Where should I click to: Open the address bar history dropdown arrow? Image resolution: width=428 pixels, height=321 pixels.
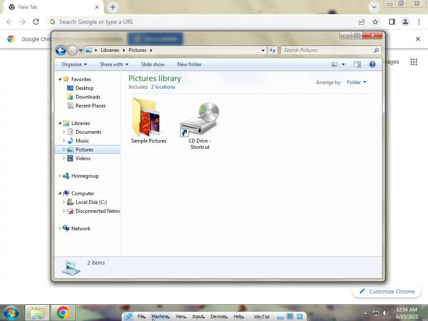263,50
